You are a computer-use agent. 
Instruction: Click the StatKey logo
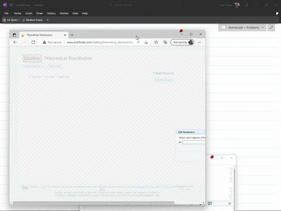(x=32, y=58)
